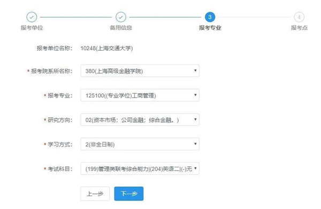Select the step 3 blue circle
The height and width of the screenshot is (209, 321).
pos(210,17)
